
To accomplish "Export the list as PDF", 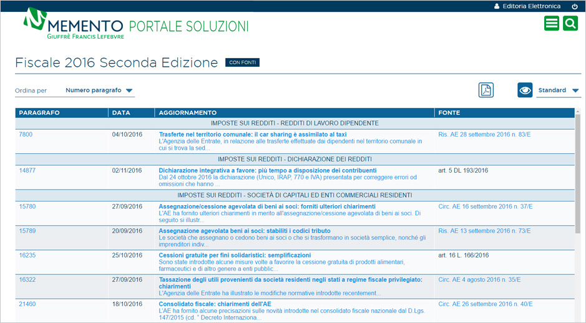I will click(486, 90).
